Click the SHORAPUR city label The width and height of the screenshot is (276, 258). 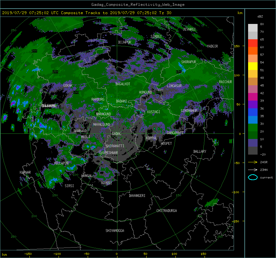point(189,62)
